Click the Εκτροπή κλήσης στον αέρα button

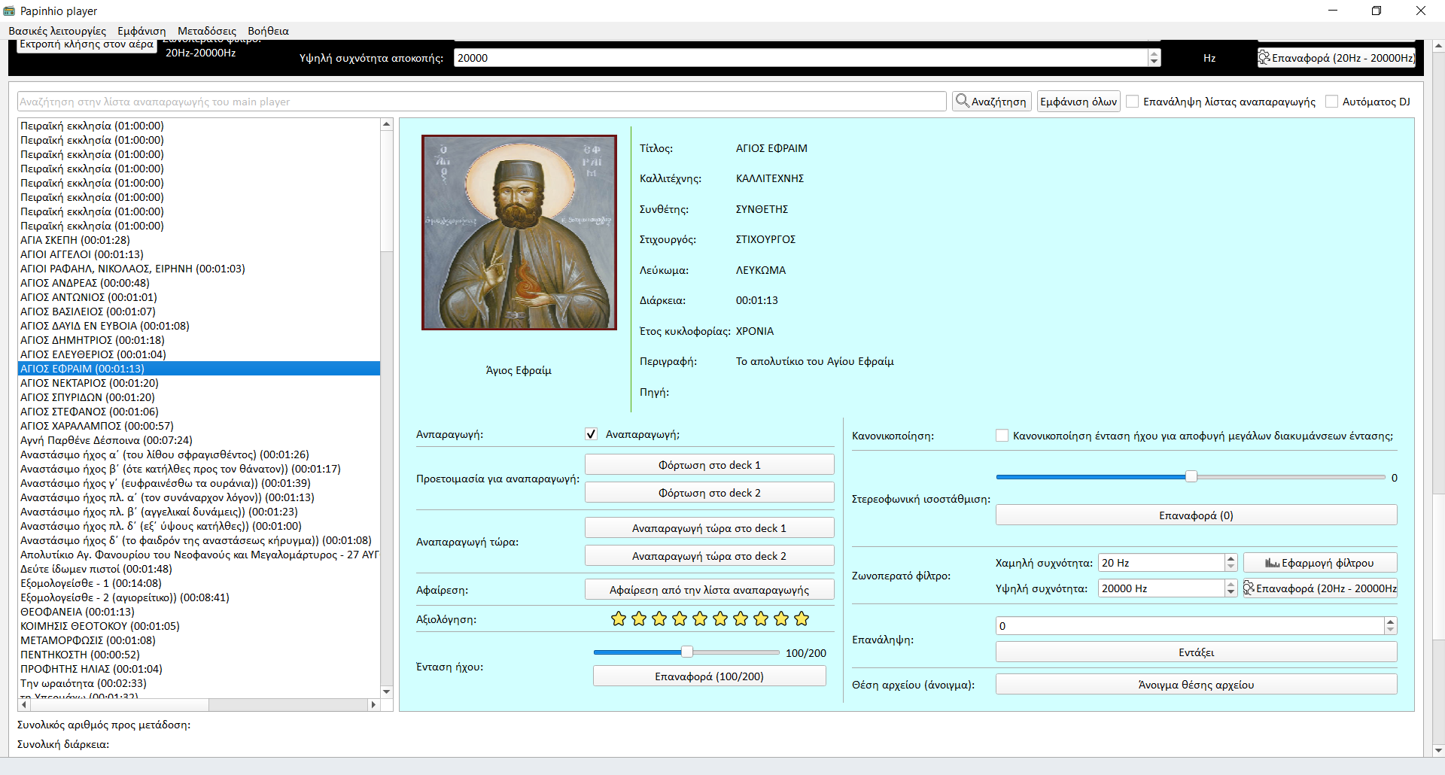click(87, 44)
